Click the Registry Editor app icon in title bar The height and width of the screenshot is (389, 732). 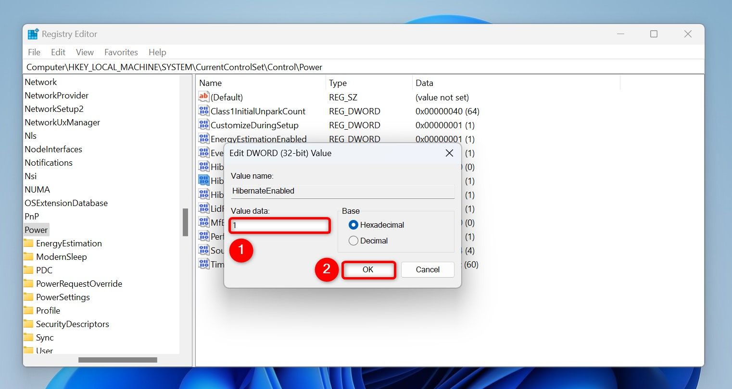[33, 34]
